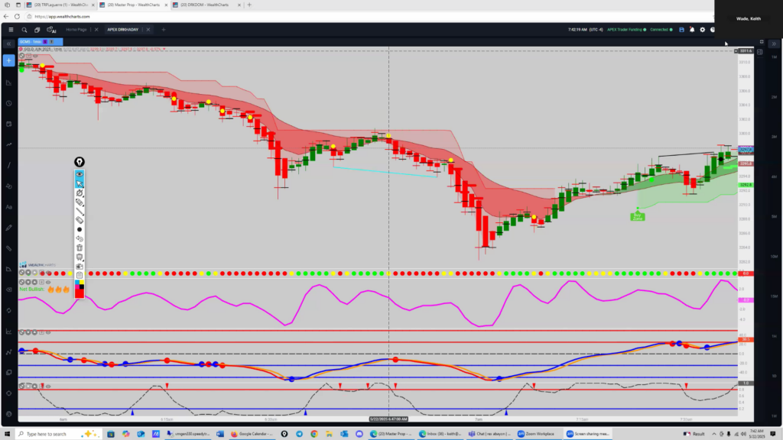The width and height of the screenshot is (783, 440).
Task: Select the diagonal line tool in sidebar
Action: [9, 166]
